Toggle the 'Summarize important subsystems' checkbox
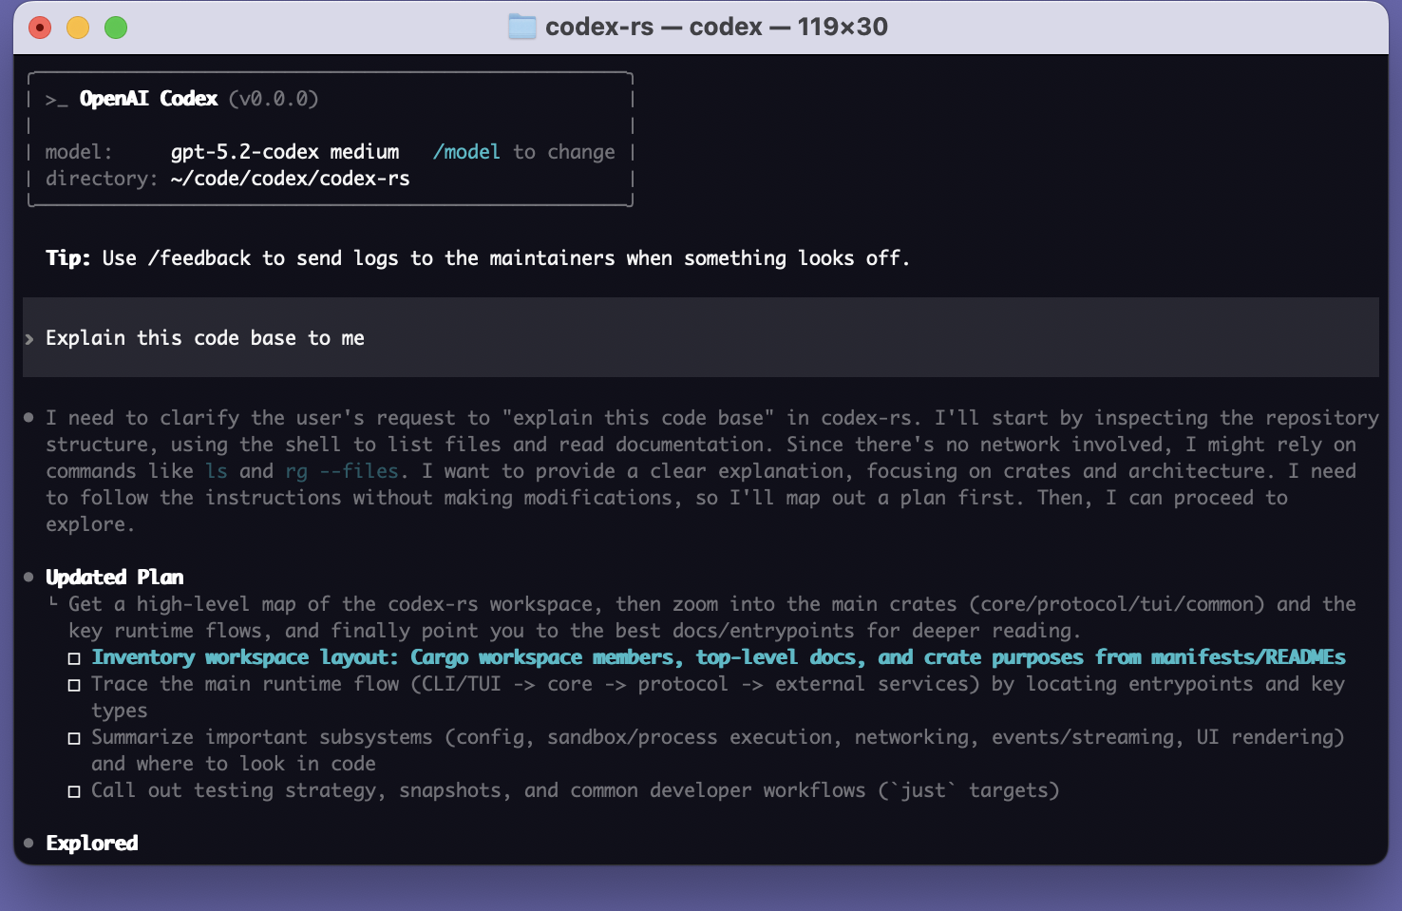Viewport: 1402px width, 911px height. 74,738
